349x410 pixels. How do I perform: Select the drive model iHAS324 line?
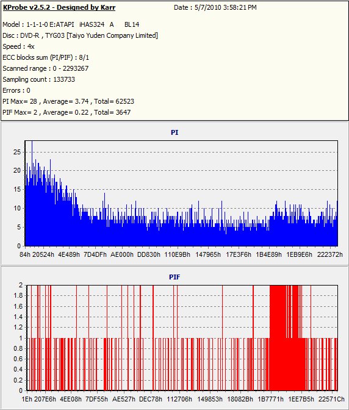pyautogui.click(x=71, y=24)
